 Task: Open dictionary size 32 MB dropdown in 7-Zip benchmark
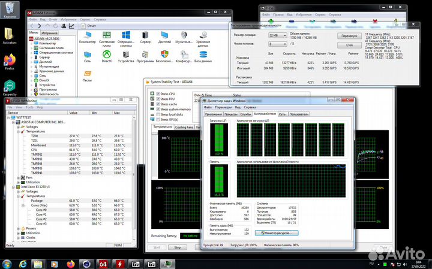pos(277,35)
